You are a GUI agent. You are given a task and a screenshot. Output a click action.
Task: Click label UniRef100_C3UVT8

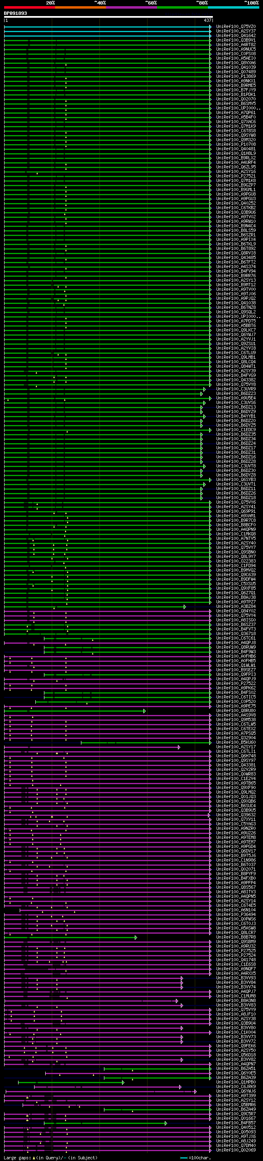pos(236,466)
